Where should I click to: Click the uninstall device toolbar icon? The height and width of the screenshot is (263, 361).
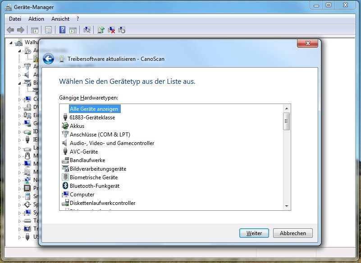coord(111,30)
